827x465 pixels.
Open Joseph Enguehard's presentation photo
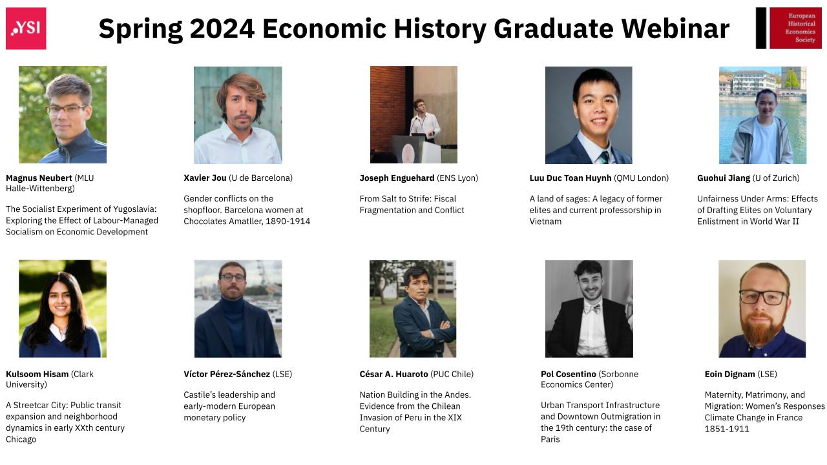413,114
